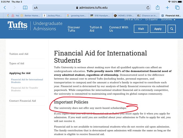Open the Discover Tufts menu
Image resolution: width=183 pixels, height=138 pixels.
point(74,29)
